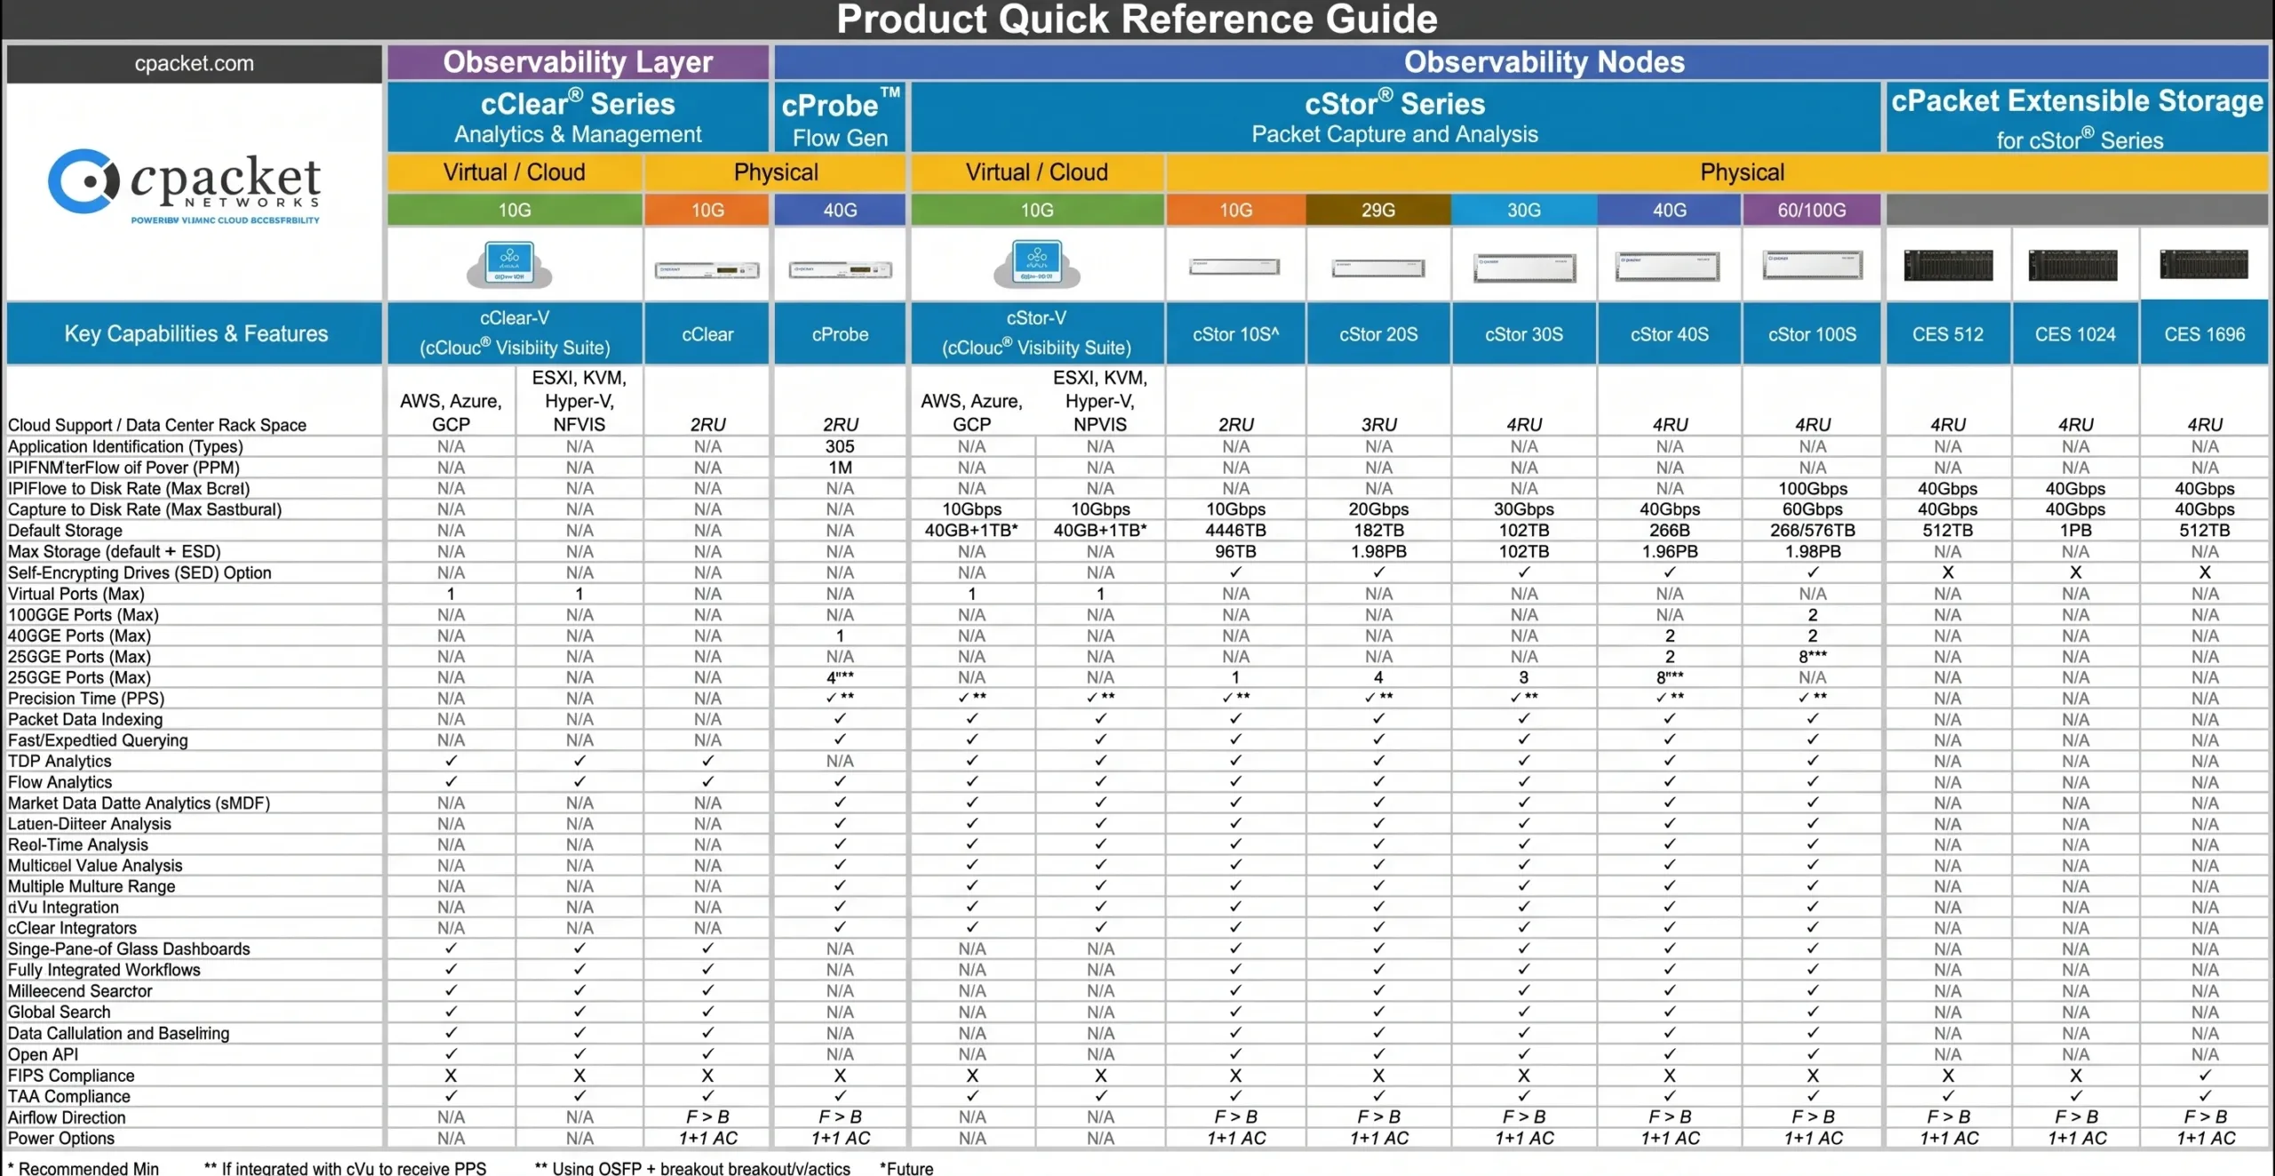Click the cClear Series Analytics & Management header
2275x1176 pixels.
[x=578, y=116]
